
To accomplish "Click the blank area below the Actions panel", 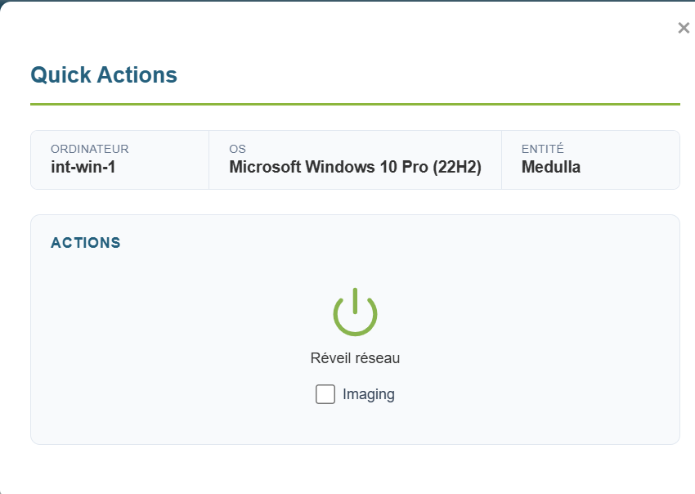I will coord(355,470).
